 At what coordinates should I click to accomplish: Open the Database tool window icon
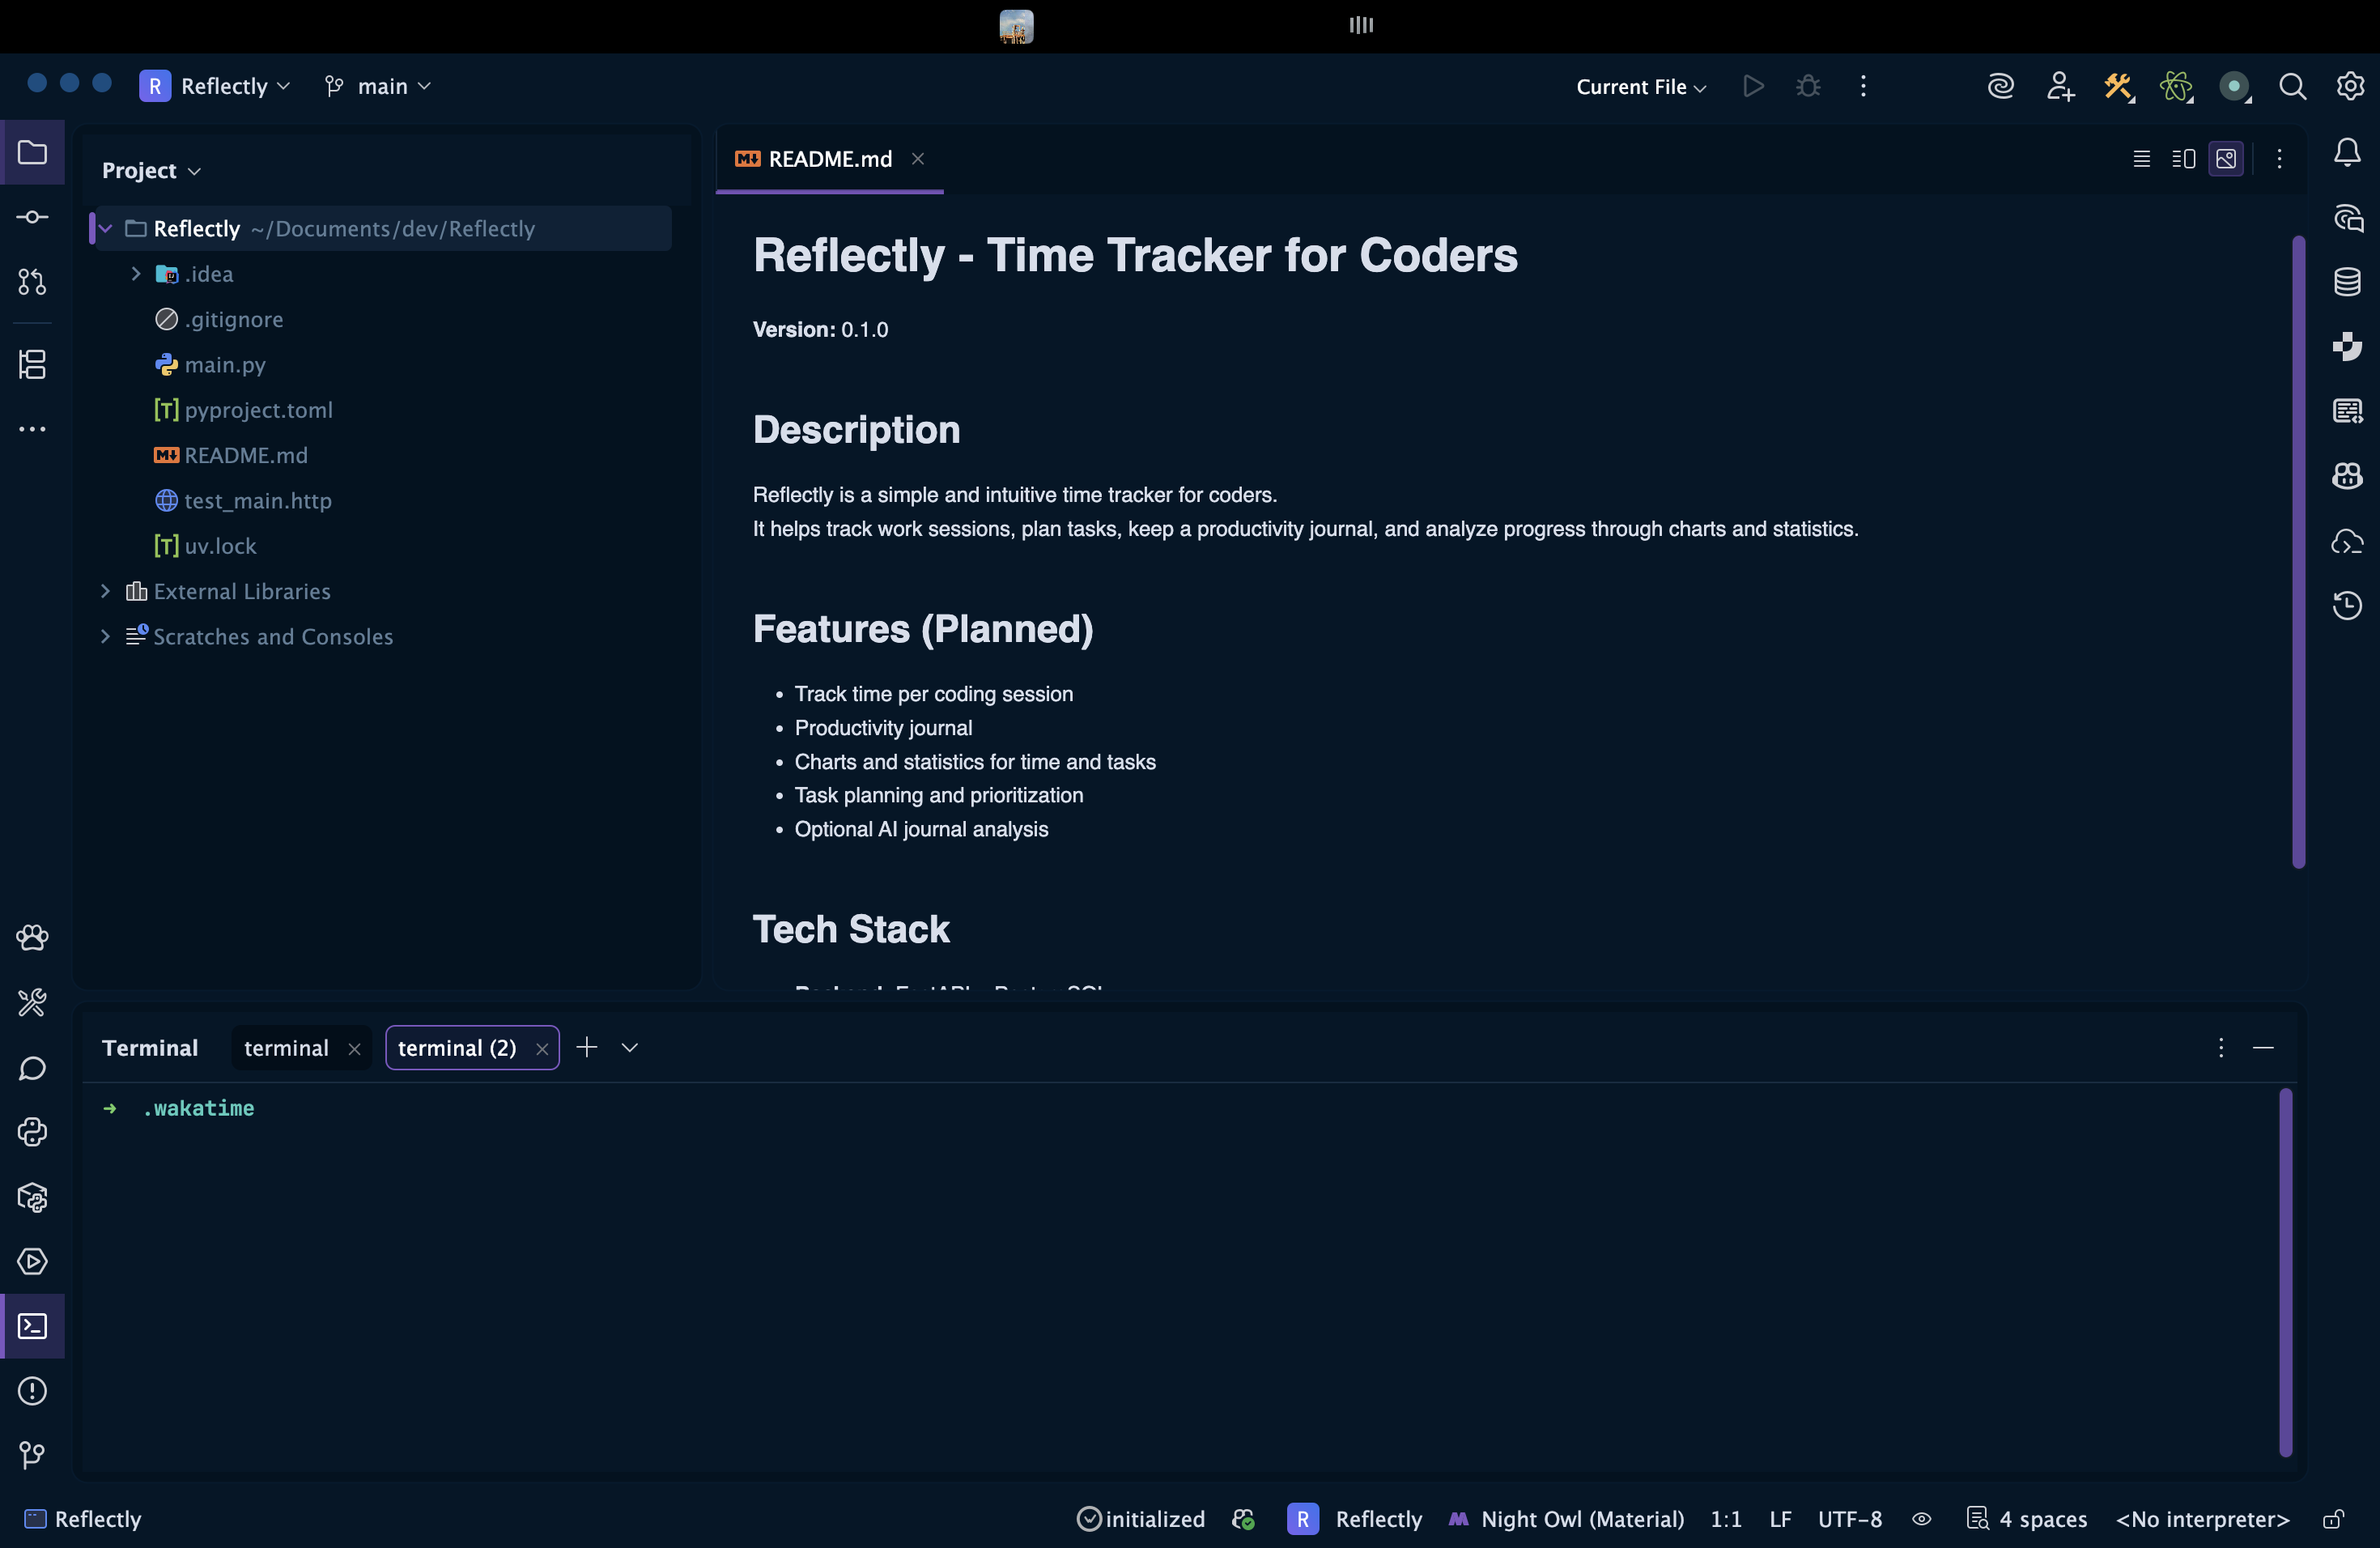2346,282
